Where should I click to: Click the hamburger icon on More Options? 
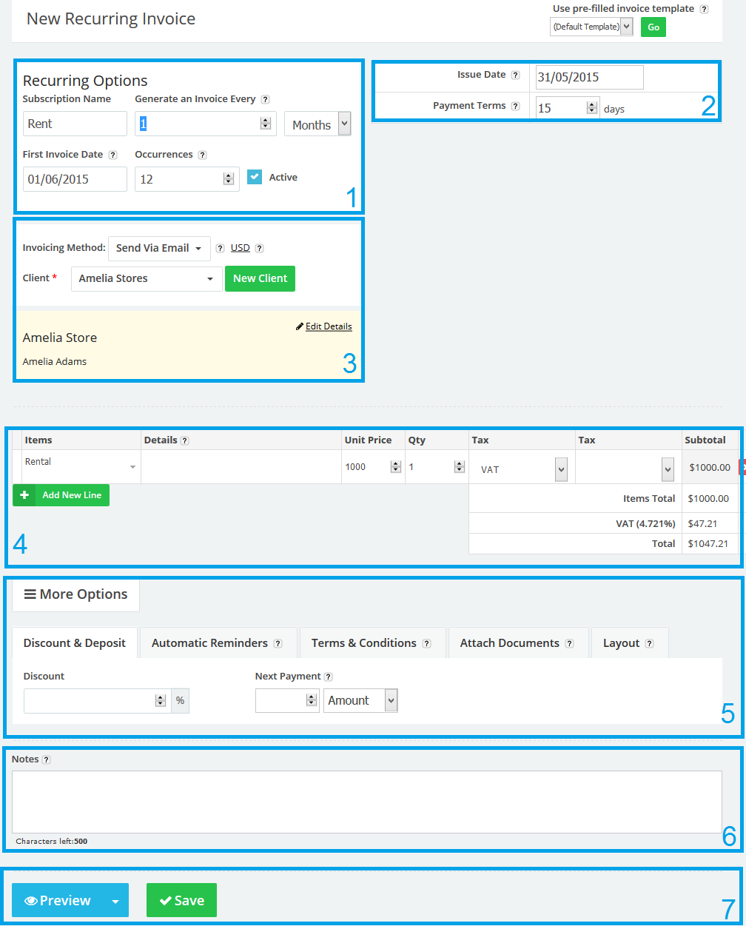pos(30,594)
